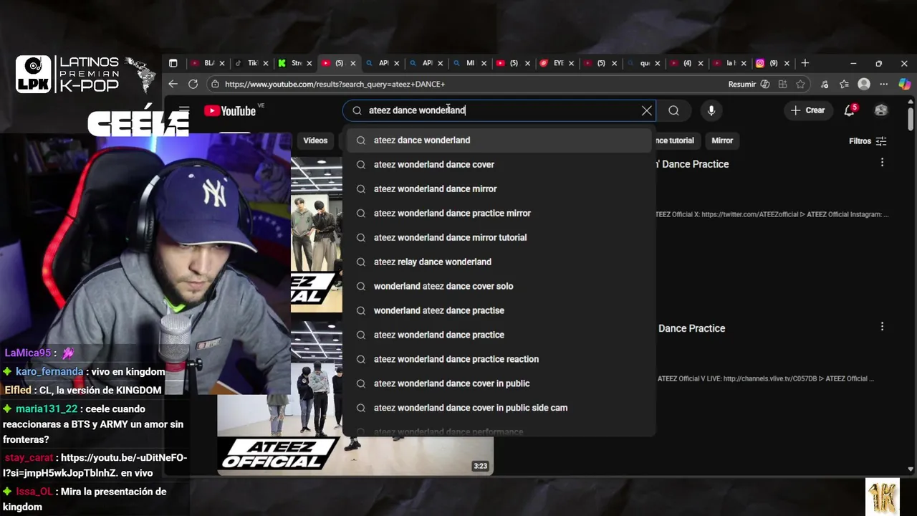The image size is (917, 516).
Task: Submit search with magnifier button
Action: (x=673, y=110)
